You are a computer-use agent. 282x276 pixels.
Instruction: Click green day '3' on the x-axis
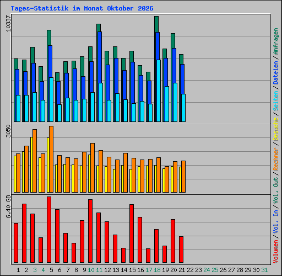coord(35,270)
